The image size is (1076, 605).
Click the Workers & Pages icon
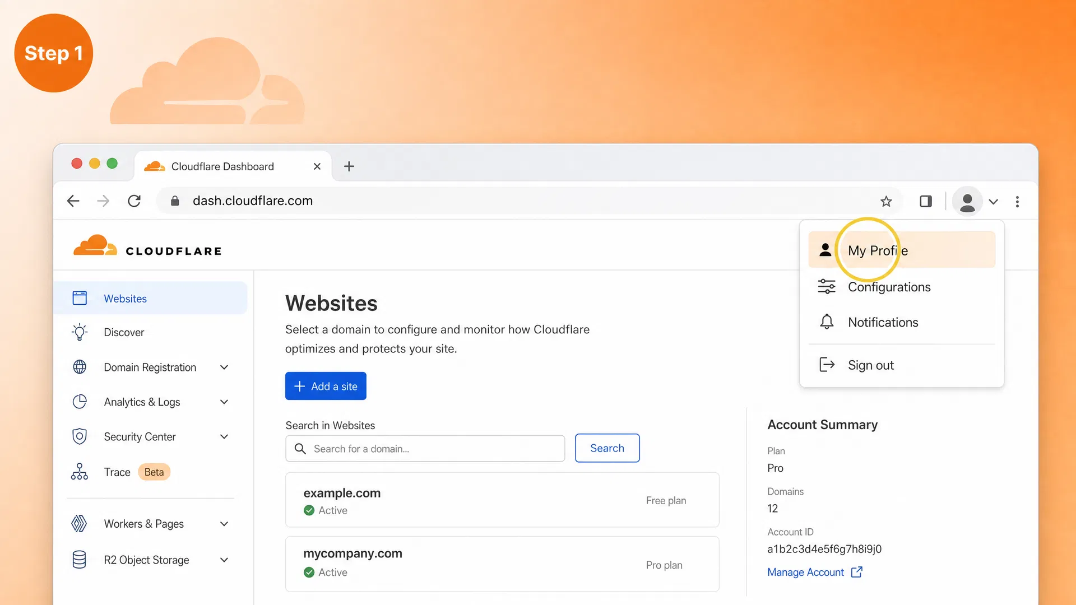coord(80,524)
